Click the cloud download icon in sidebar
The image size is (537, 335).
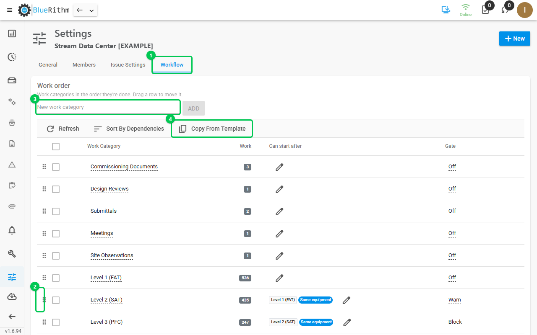pyautogui.click(x=12, y=296)
